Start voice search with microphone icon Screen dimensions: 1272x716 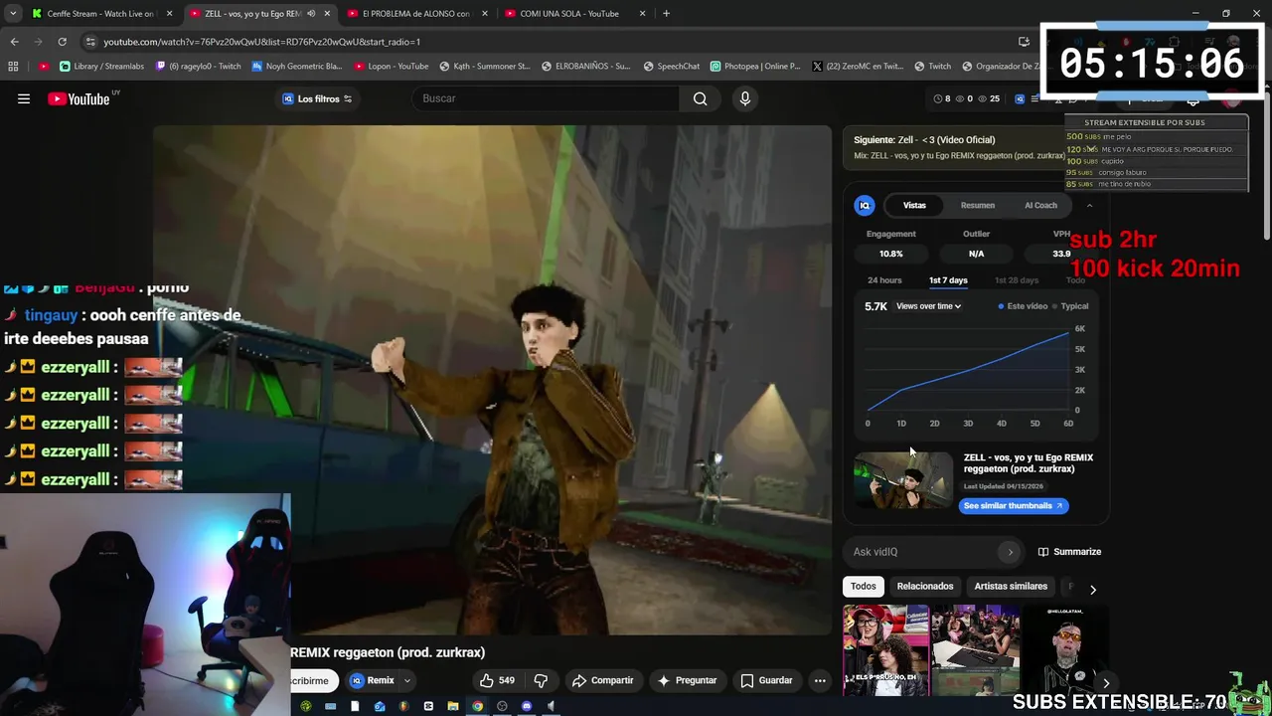tap(745, 98)
